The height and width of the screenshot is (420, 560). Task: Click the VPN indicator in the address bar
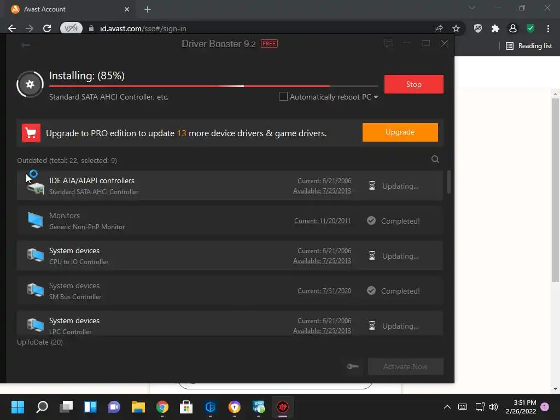[71, 28]
